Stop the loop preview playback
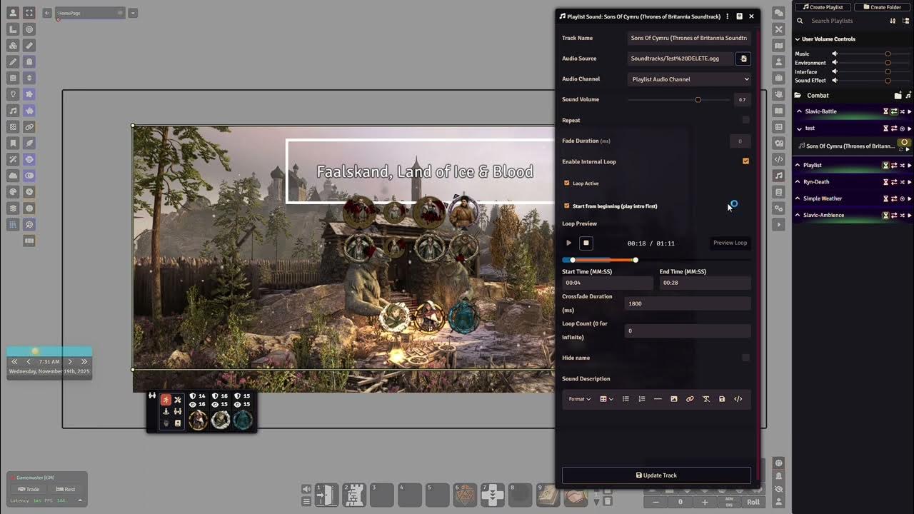The height and width of the screenshot is (514, 914). click(x=586, y=243)
